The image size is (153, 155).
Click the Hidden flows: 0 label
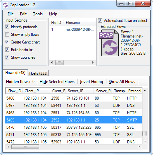pyautogui.click(x=20, y=82)
